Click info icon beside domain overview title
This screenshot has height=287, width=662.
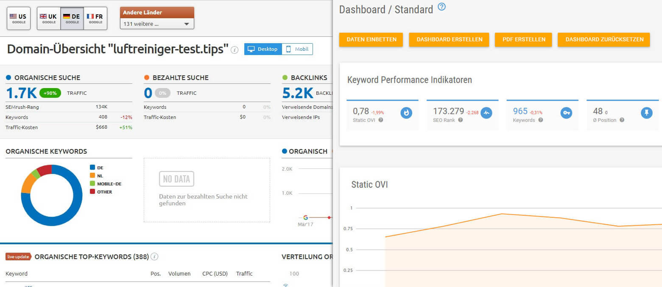click(x=235, y=50)
